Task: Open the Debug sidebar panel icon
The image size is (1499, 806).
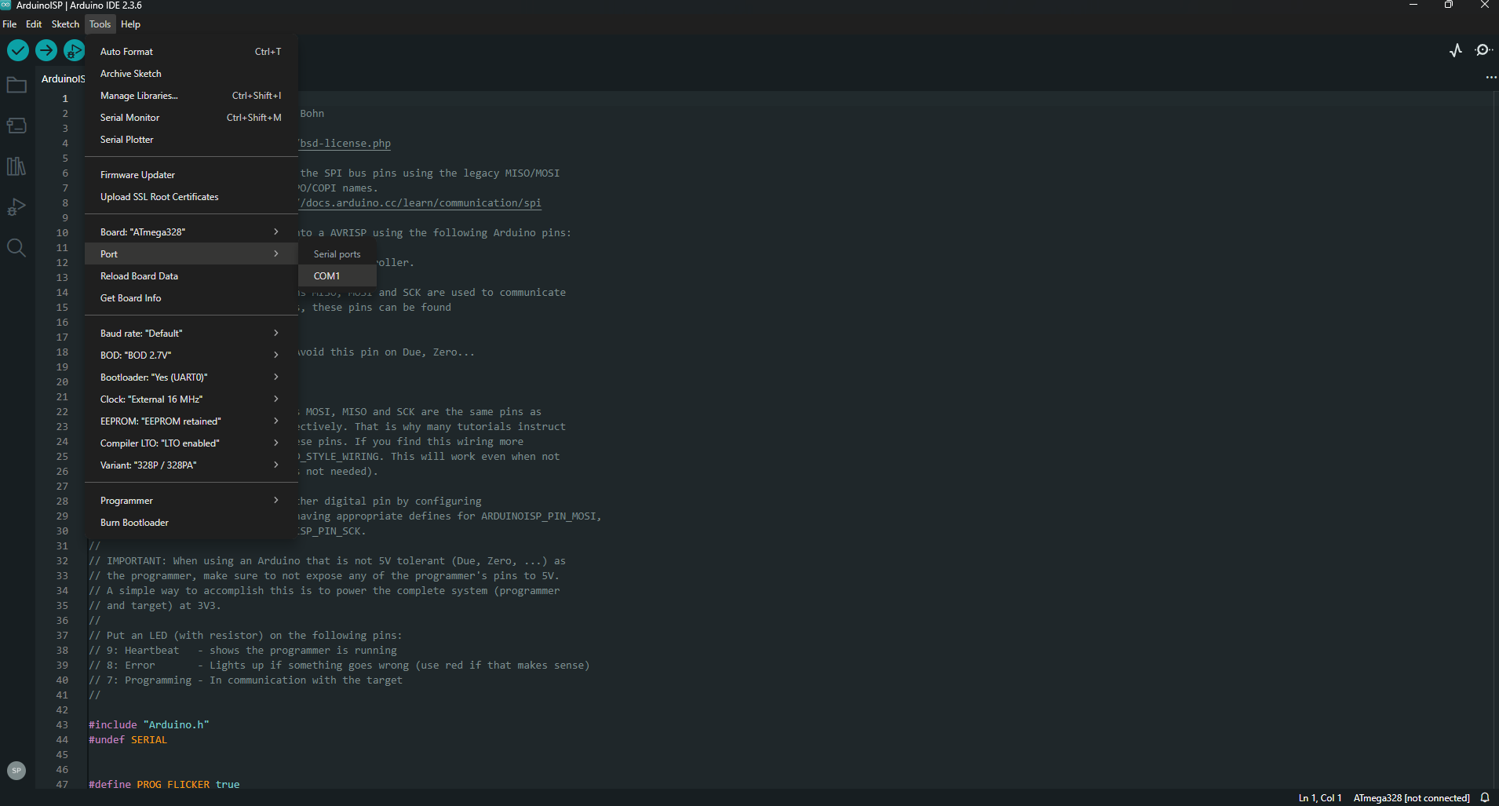Action: (x=16, y=207)
